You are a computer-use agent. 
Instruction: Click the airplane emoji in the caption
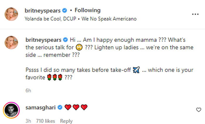pos(136,70)
